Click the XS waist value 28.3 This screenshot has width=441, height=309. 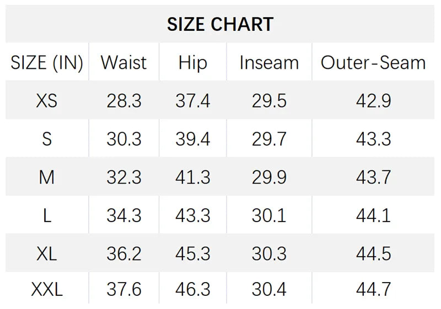point(124,101)
